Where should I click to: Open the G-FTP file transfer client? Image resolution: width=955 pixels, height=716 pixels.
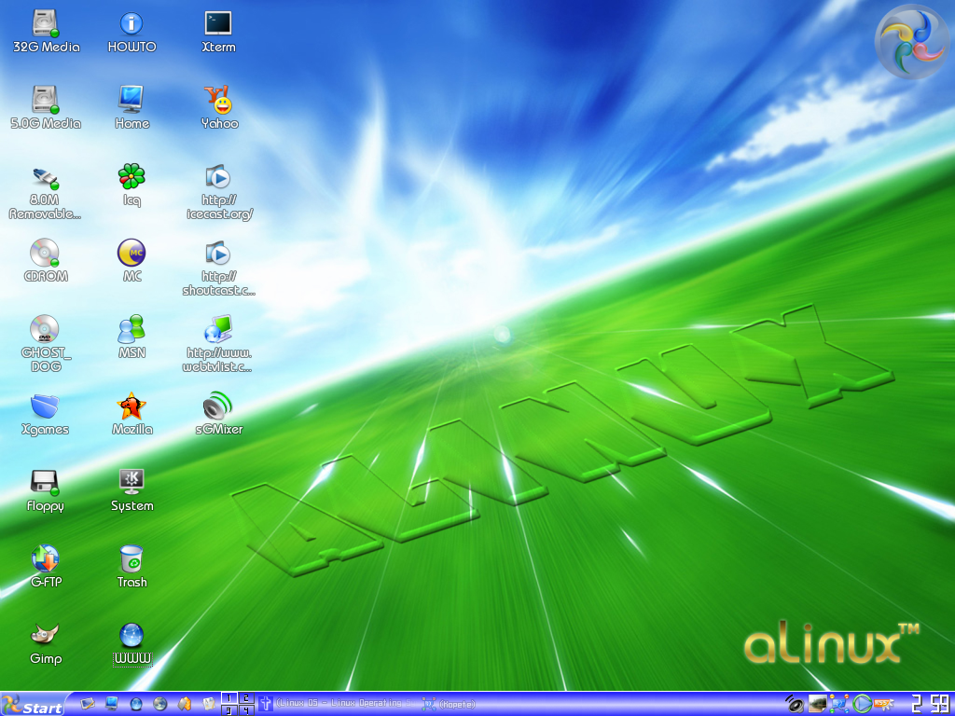(46, 559)
